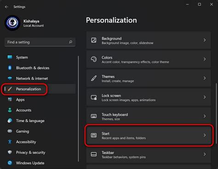This screenshot has width=218, height=169.
Task: Click the Apps icon in sidebar
Action: [x=10, y=100]
